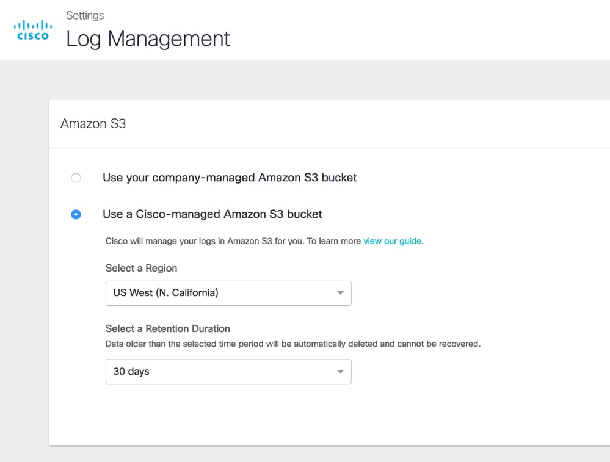Click the 'Select a Retention Duration' label
This screenshot has height=462, width=610.
167,328
